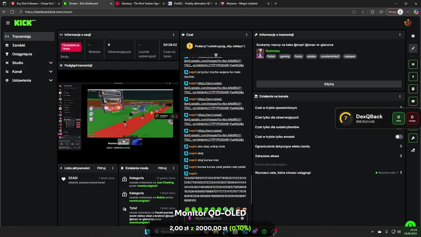Click the lightning bolt activity icon in sidebar
Screen dimensions: 421x237
click(x=413, y=77)
